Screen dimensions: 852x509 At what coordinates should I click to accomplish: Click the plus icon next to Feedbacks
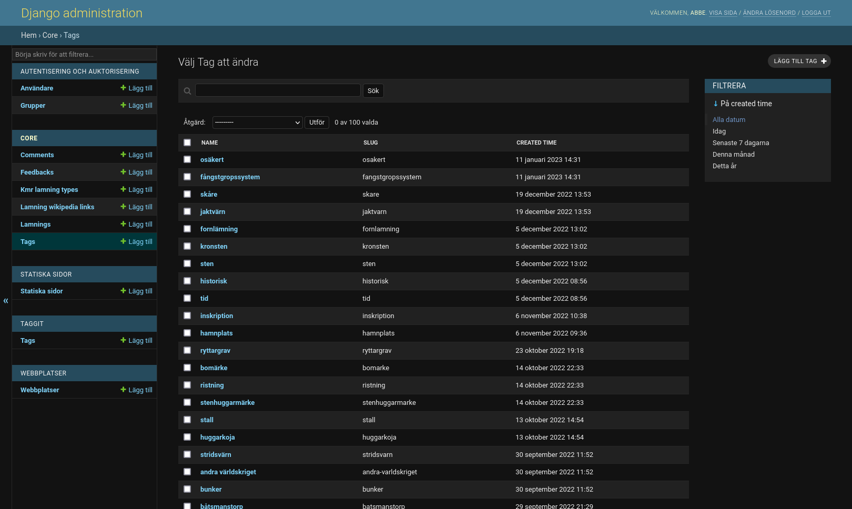tap(124, 172)
